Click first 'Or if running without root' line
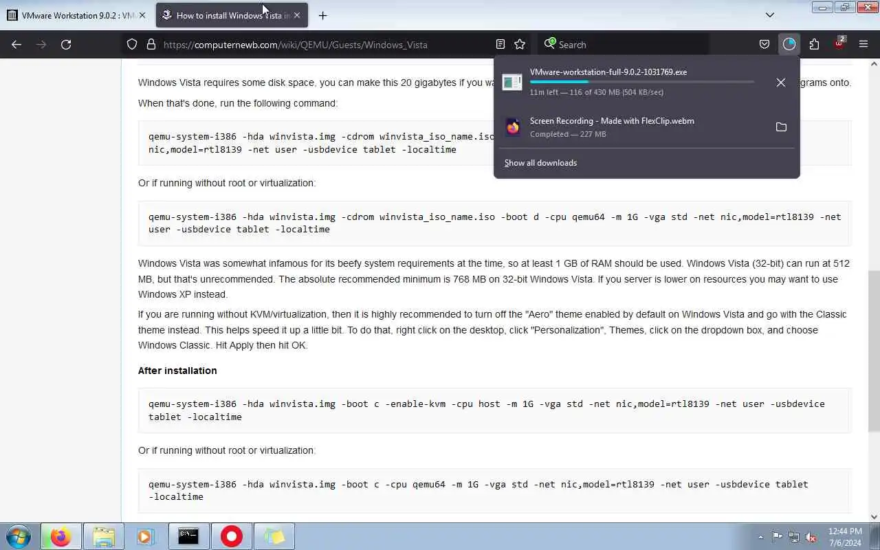 coord(227,183)
